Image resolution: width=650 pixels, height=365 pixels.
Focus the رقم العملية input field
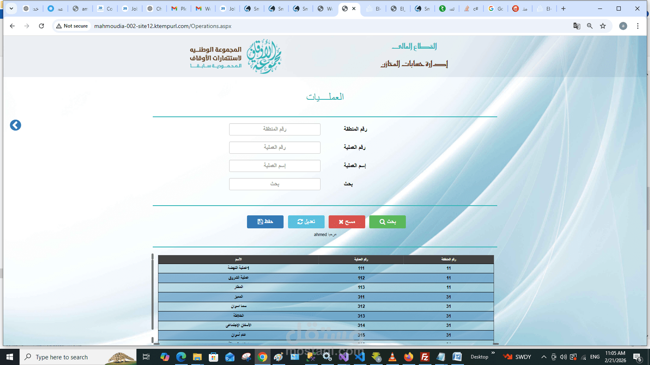275,148
